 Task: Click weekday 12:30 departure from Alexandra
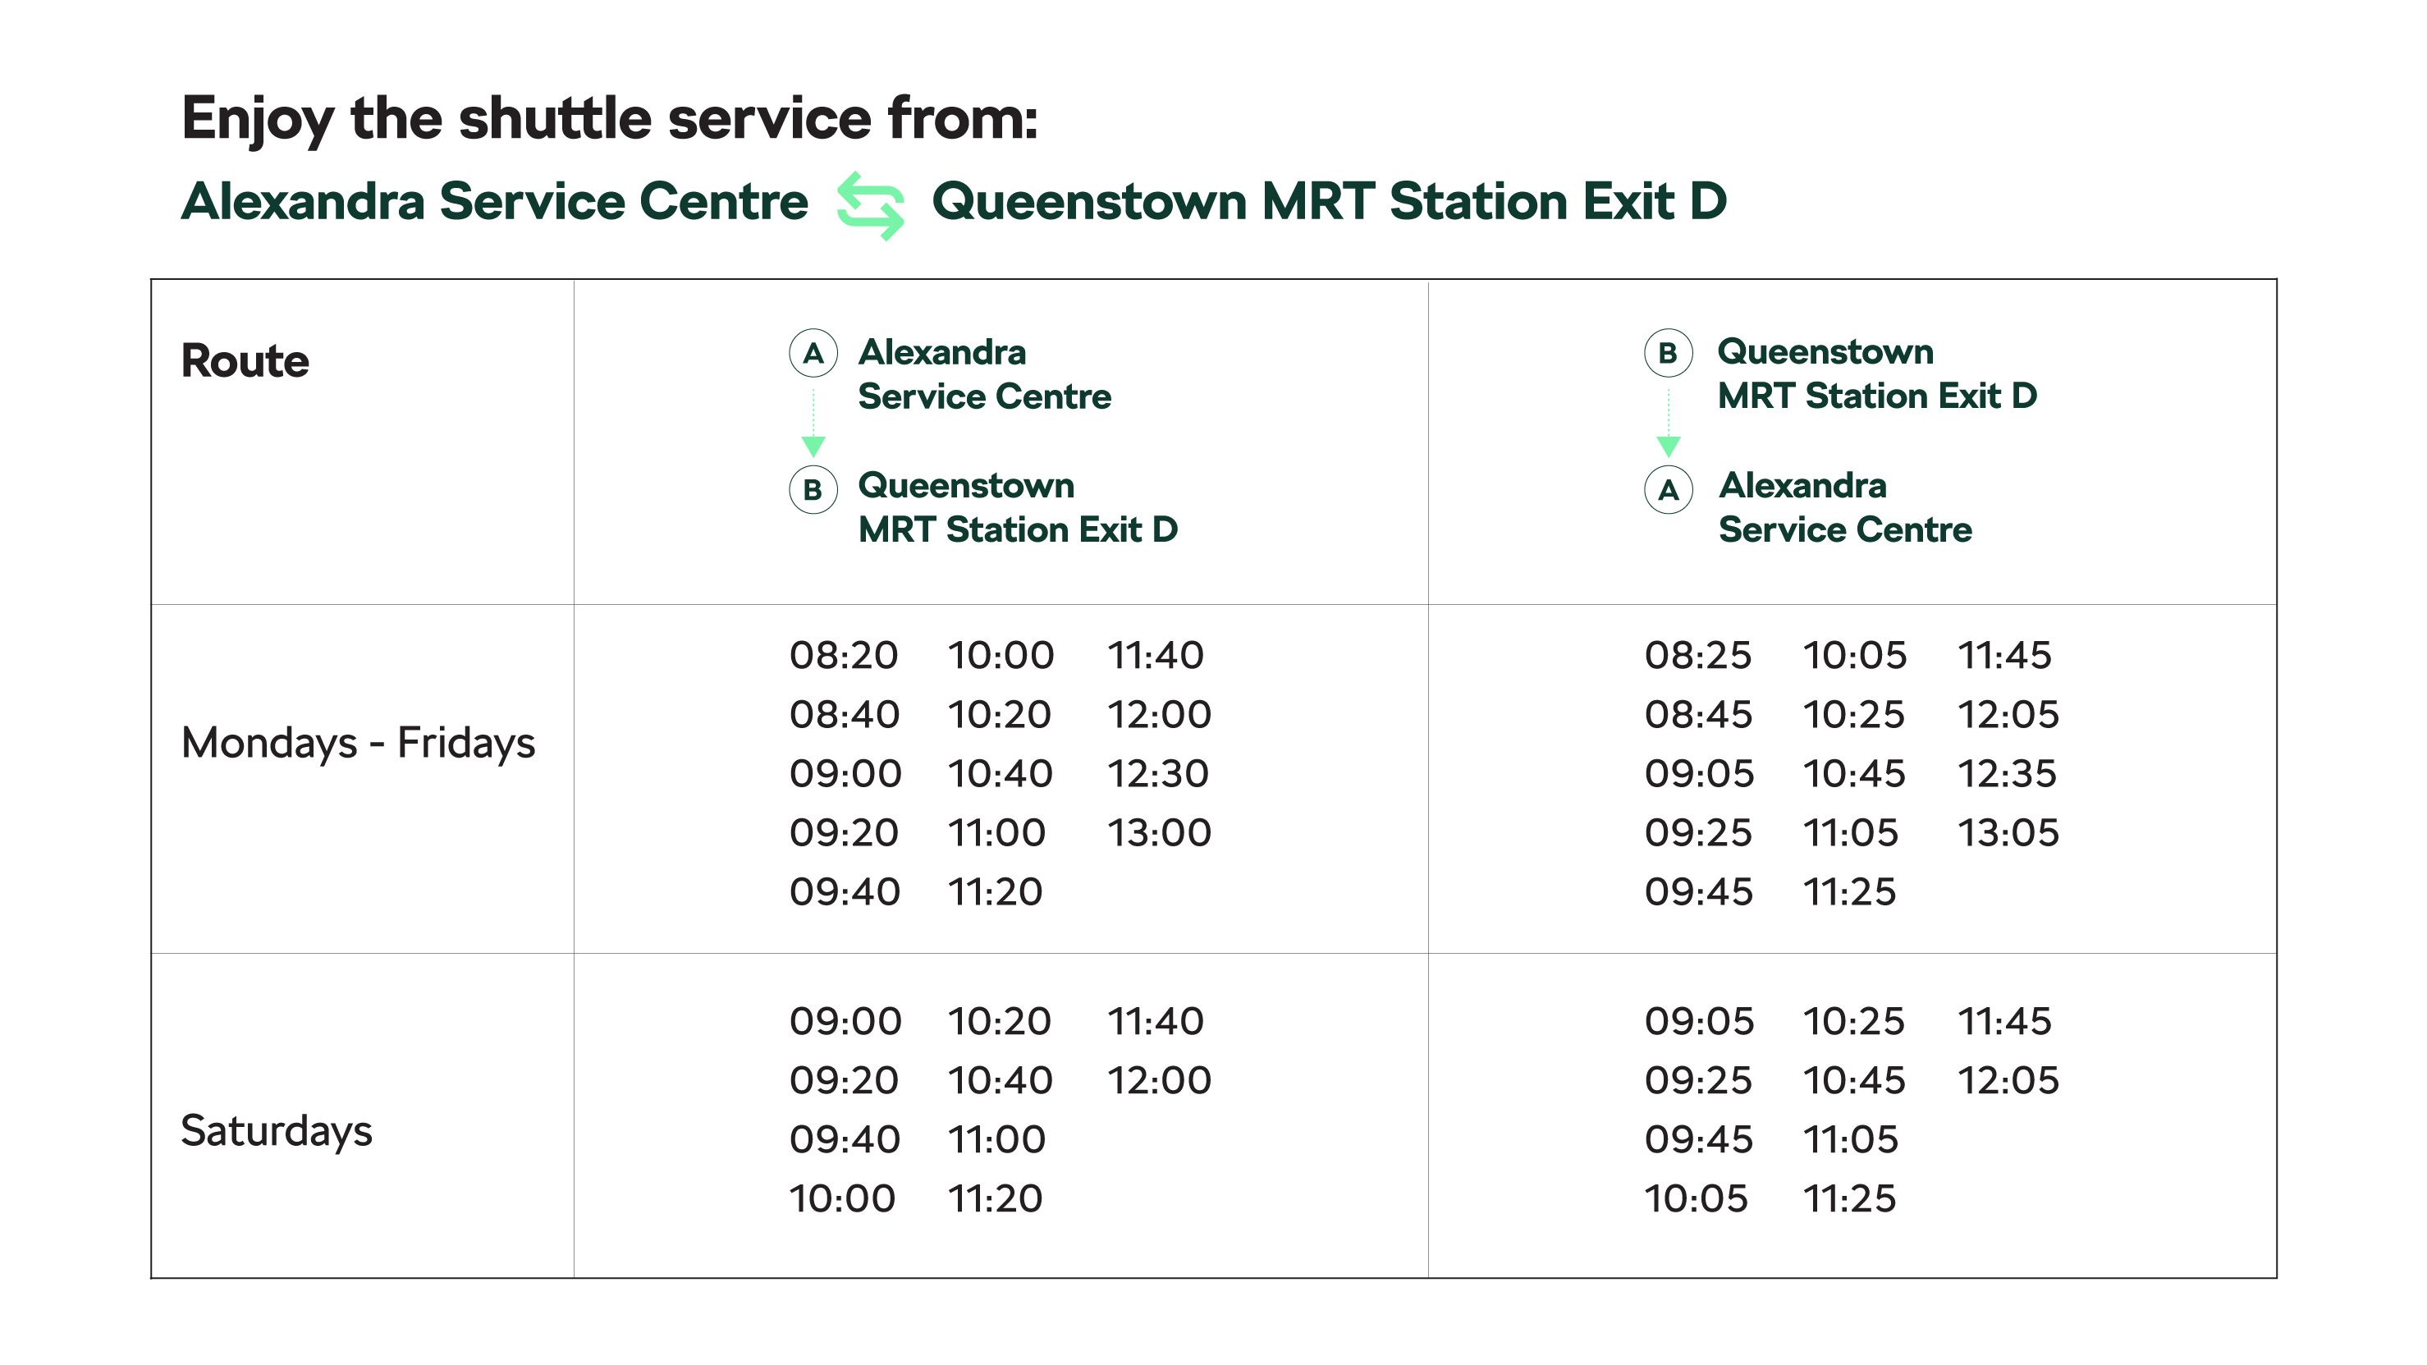1158,774
